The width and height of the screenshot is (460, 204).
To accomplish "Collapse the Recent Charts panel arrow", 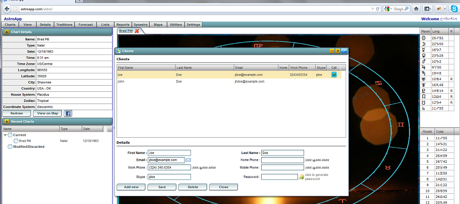I will (x=6, y=121).
